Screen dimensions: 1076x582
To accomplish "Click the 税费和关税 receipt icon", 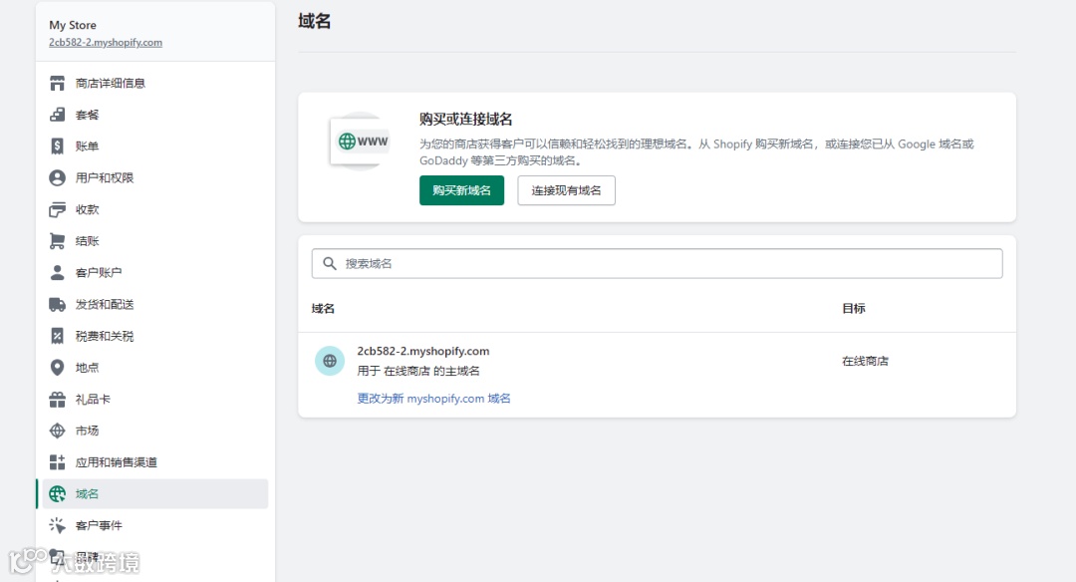I will pyautogui.click(x=58, y=336).
